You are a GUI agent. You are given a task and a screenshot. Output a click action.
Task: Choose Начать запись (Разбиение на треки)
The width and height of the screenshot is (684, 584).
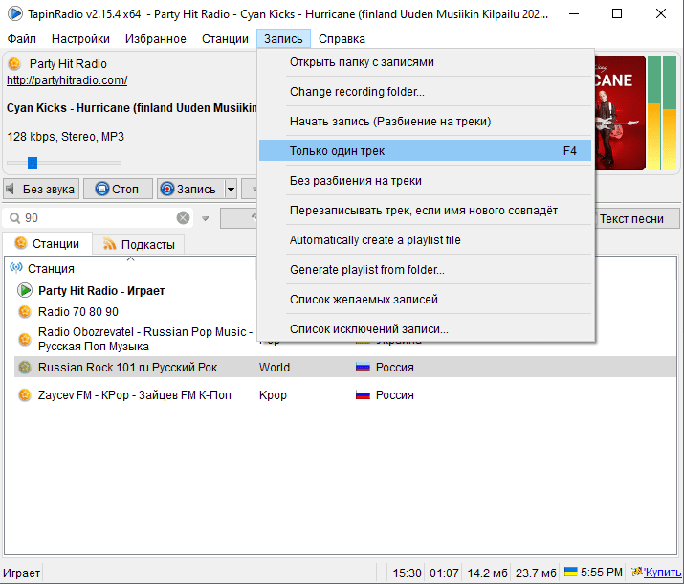[x=426, y=122]
